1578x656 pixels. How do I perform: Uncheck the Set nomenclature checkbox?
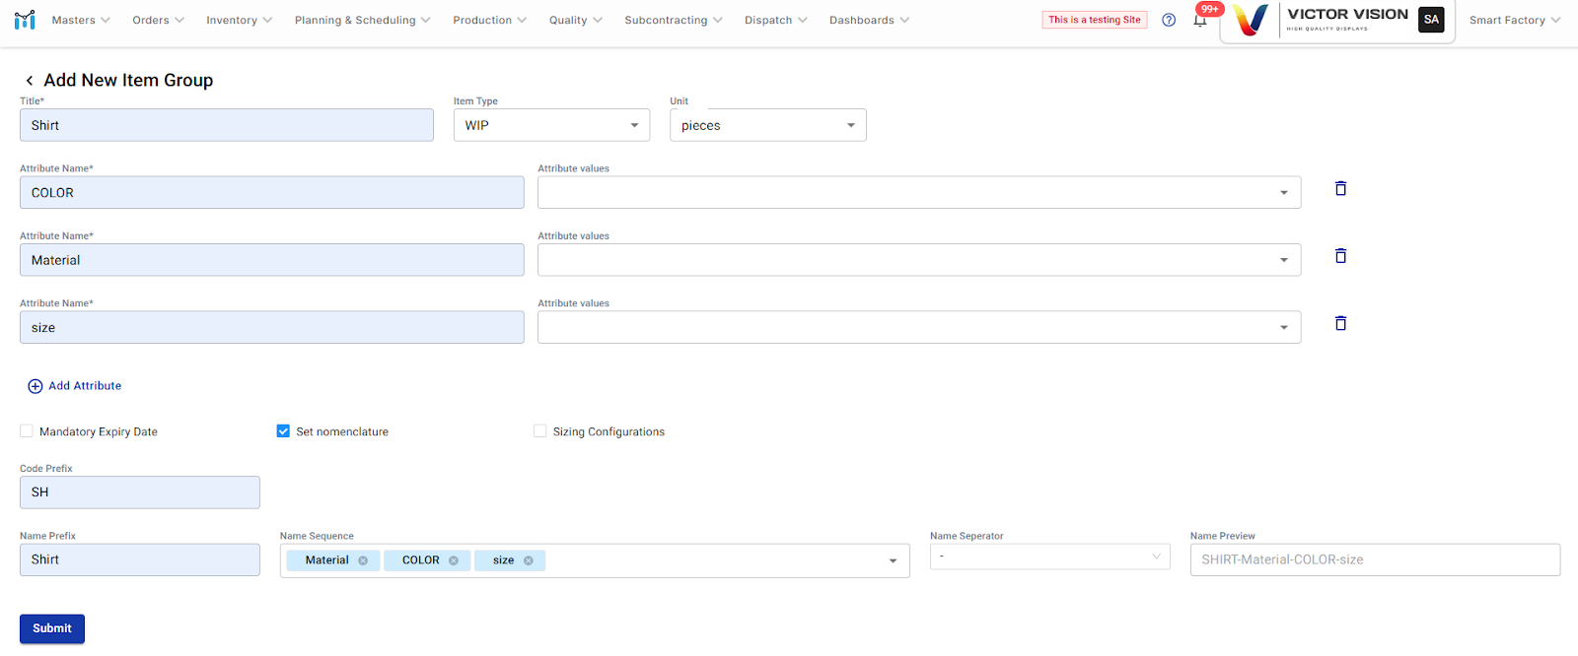pos(283,431)
